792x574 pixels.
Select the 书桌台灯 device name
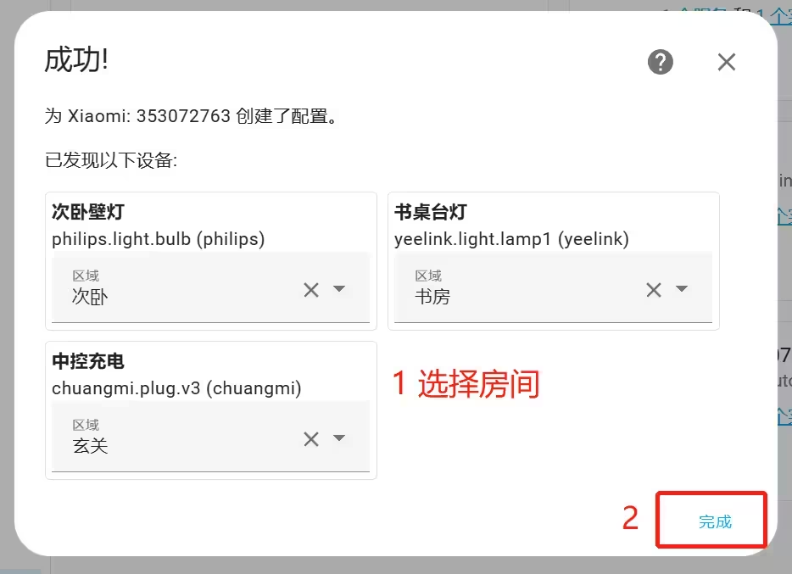(431, 211)
